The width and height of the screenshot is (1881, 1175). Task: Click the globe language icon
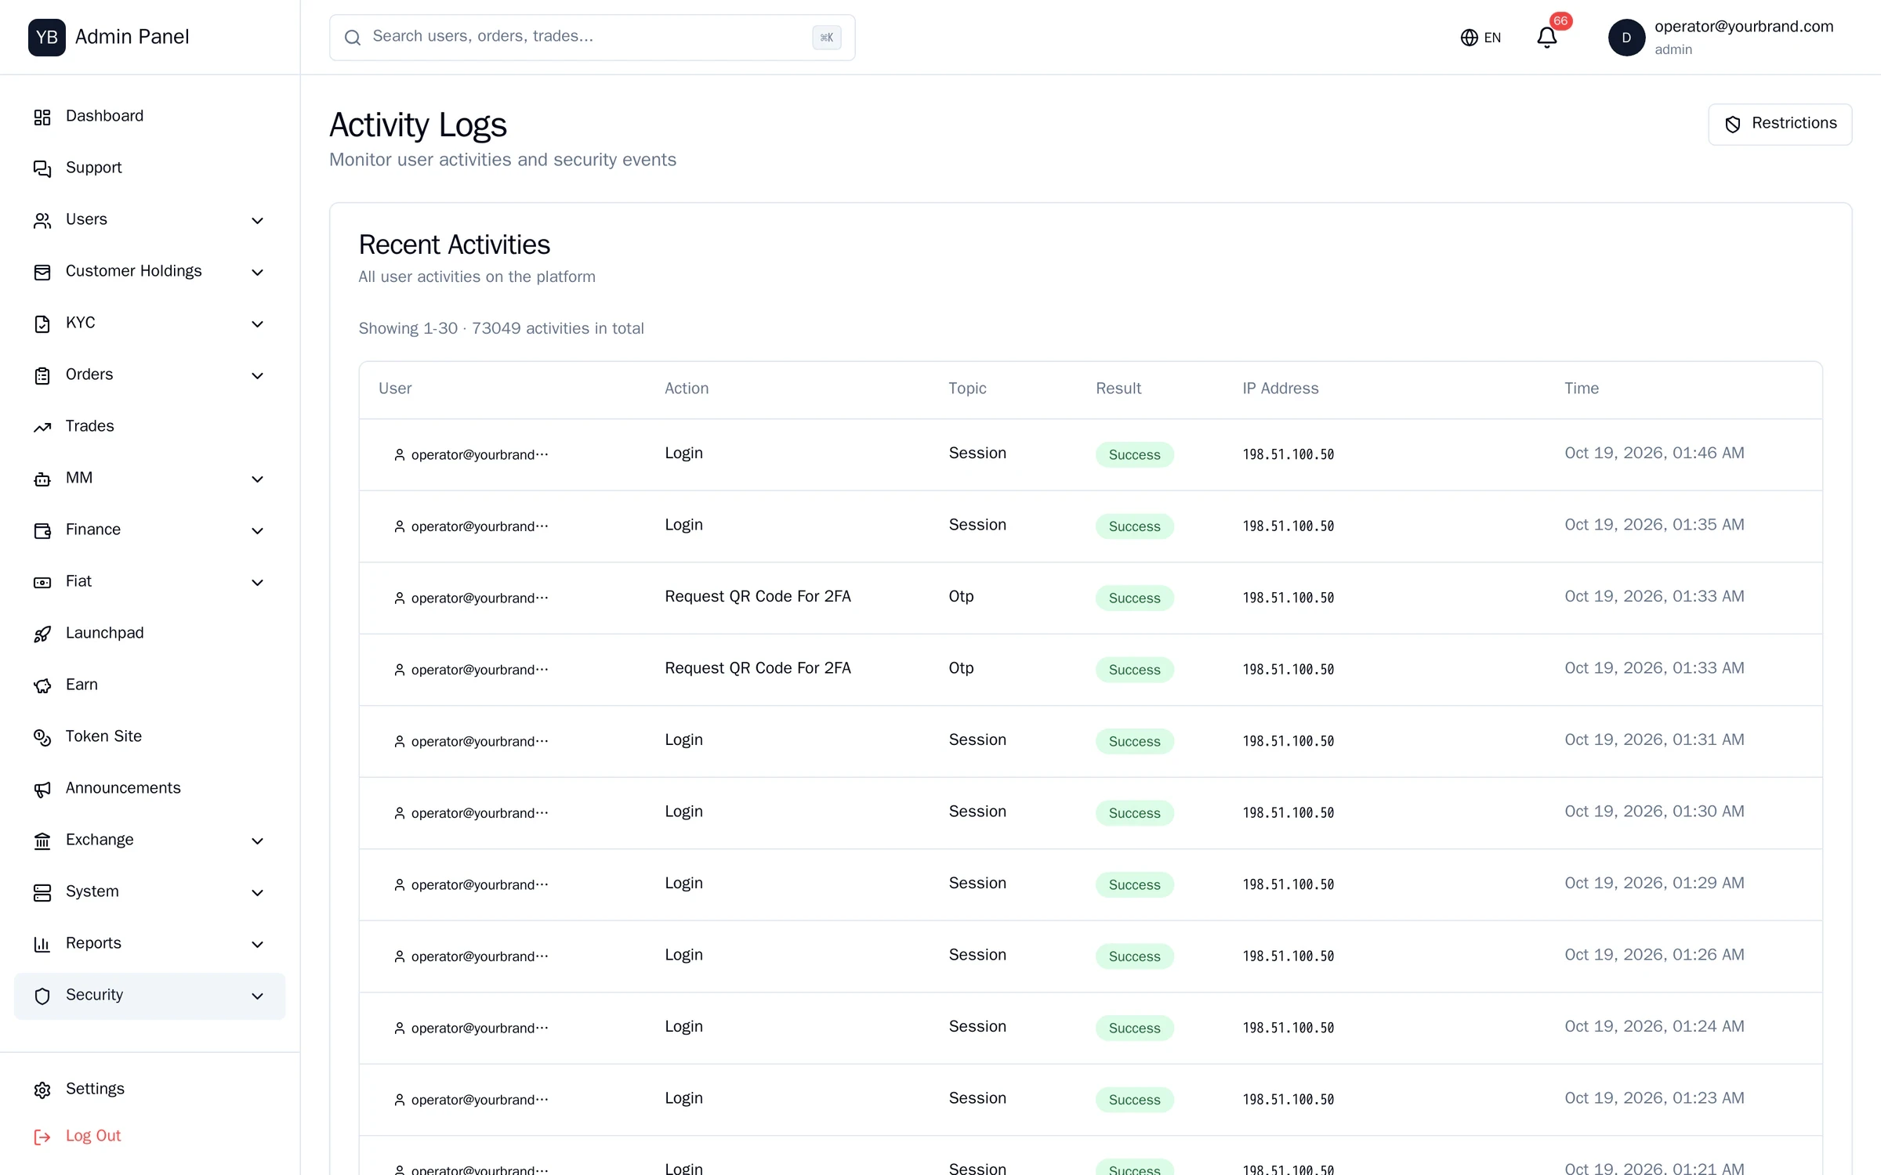1469,38
